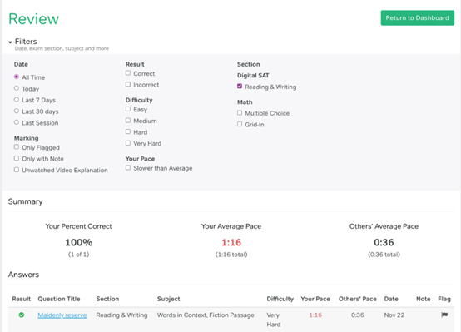
Task: Check the Grid-In math checkbox
Action: coord(240,124)
